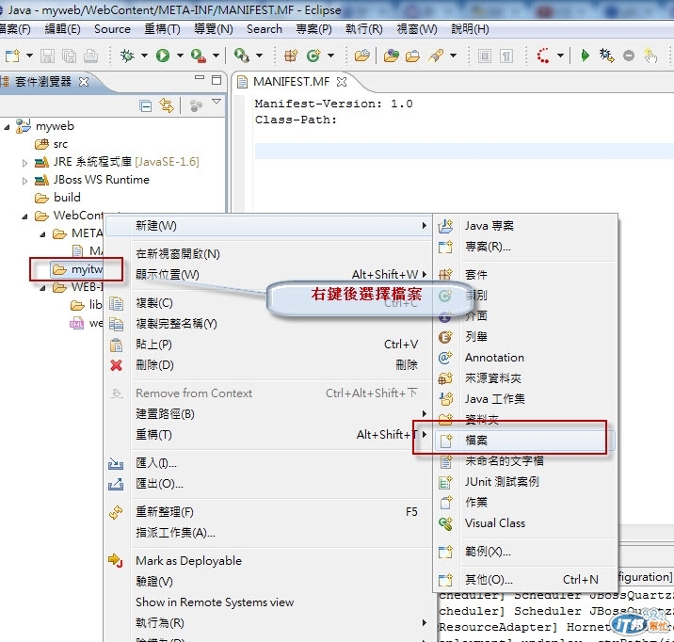The image size is (674, 642).
Task: Open the 視窗(W) window menu
Action: 416,29
